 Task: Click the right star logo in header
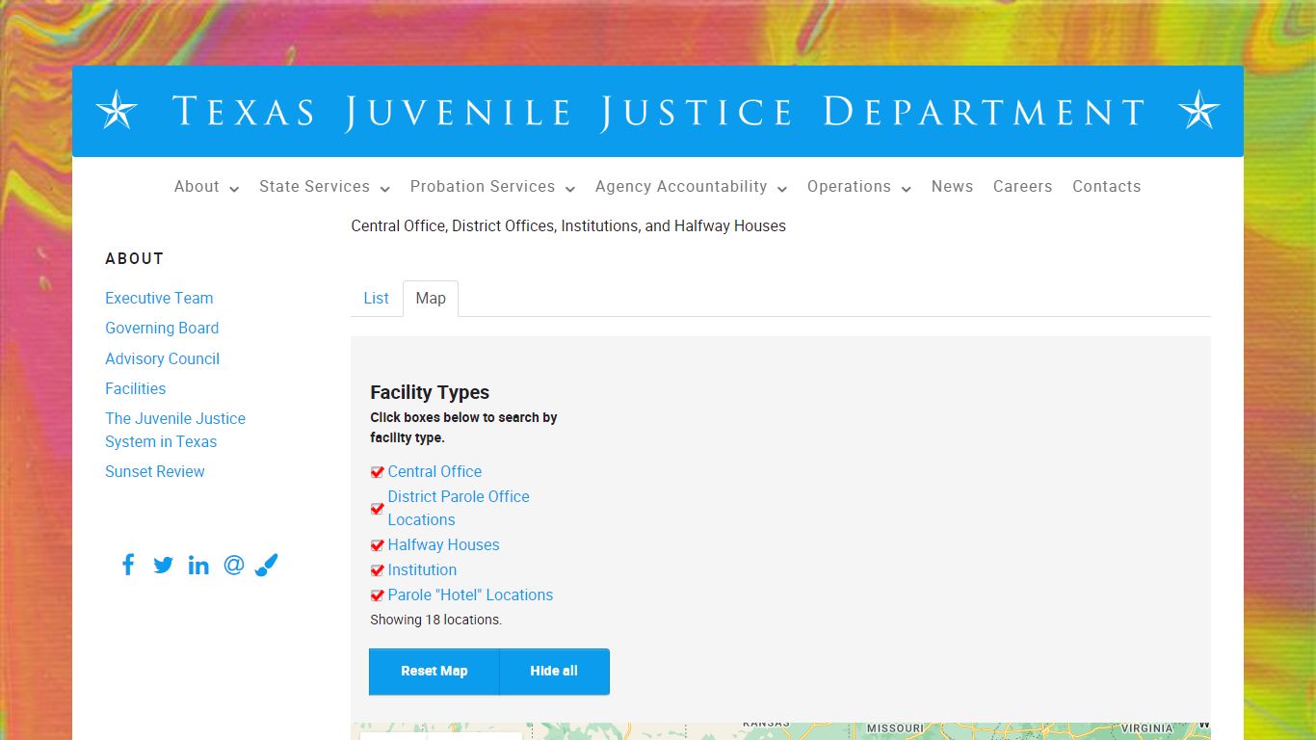(1199, 110)
